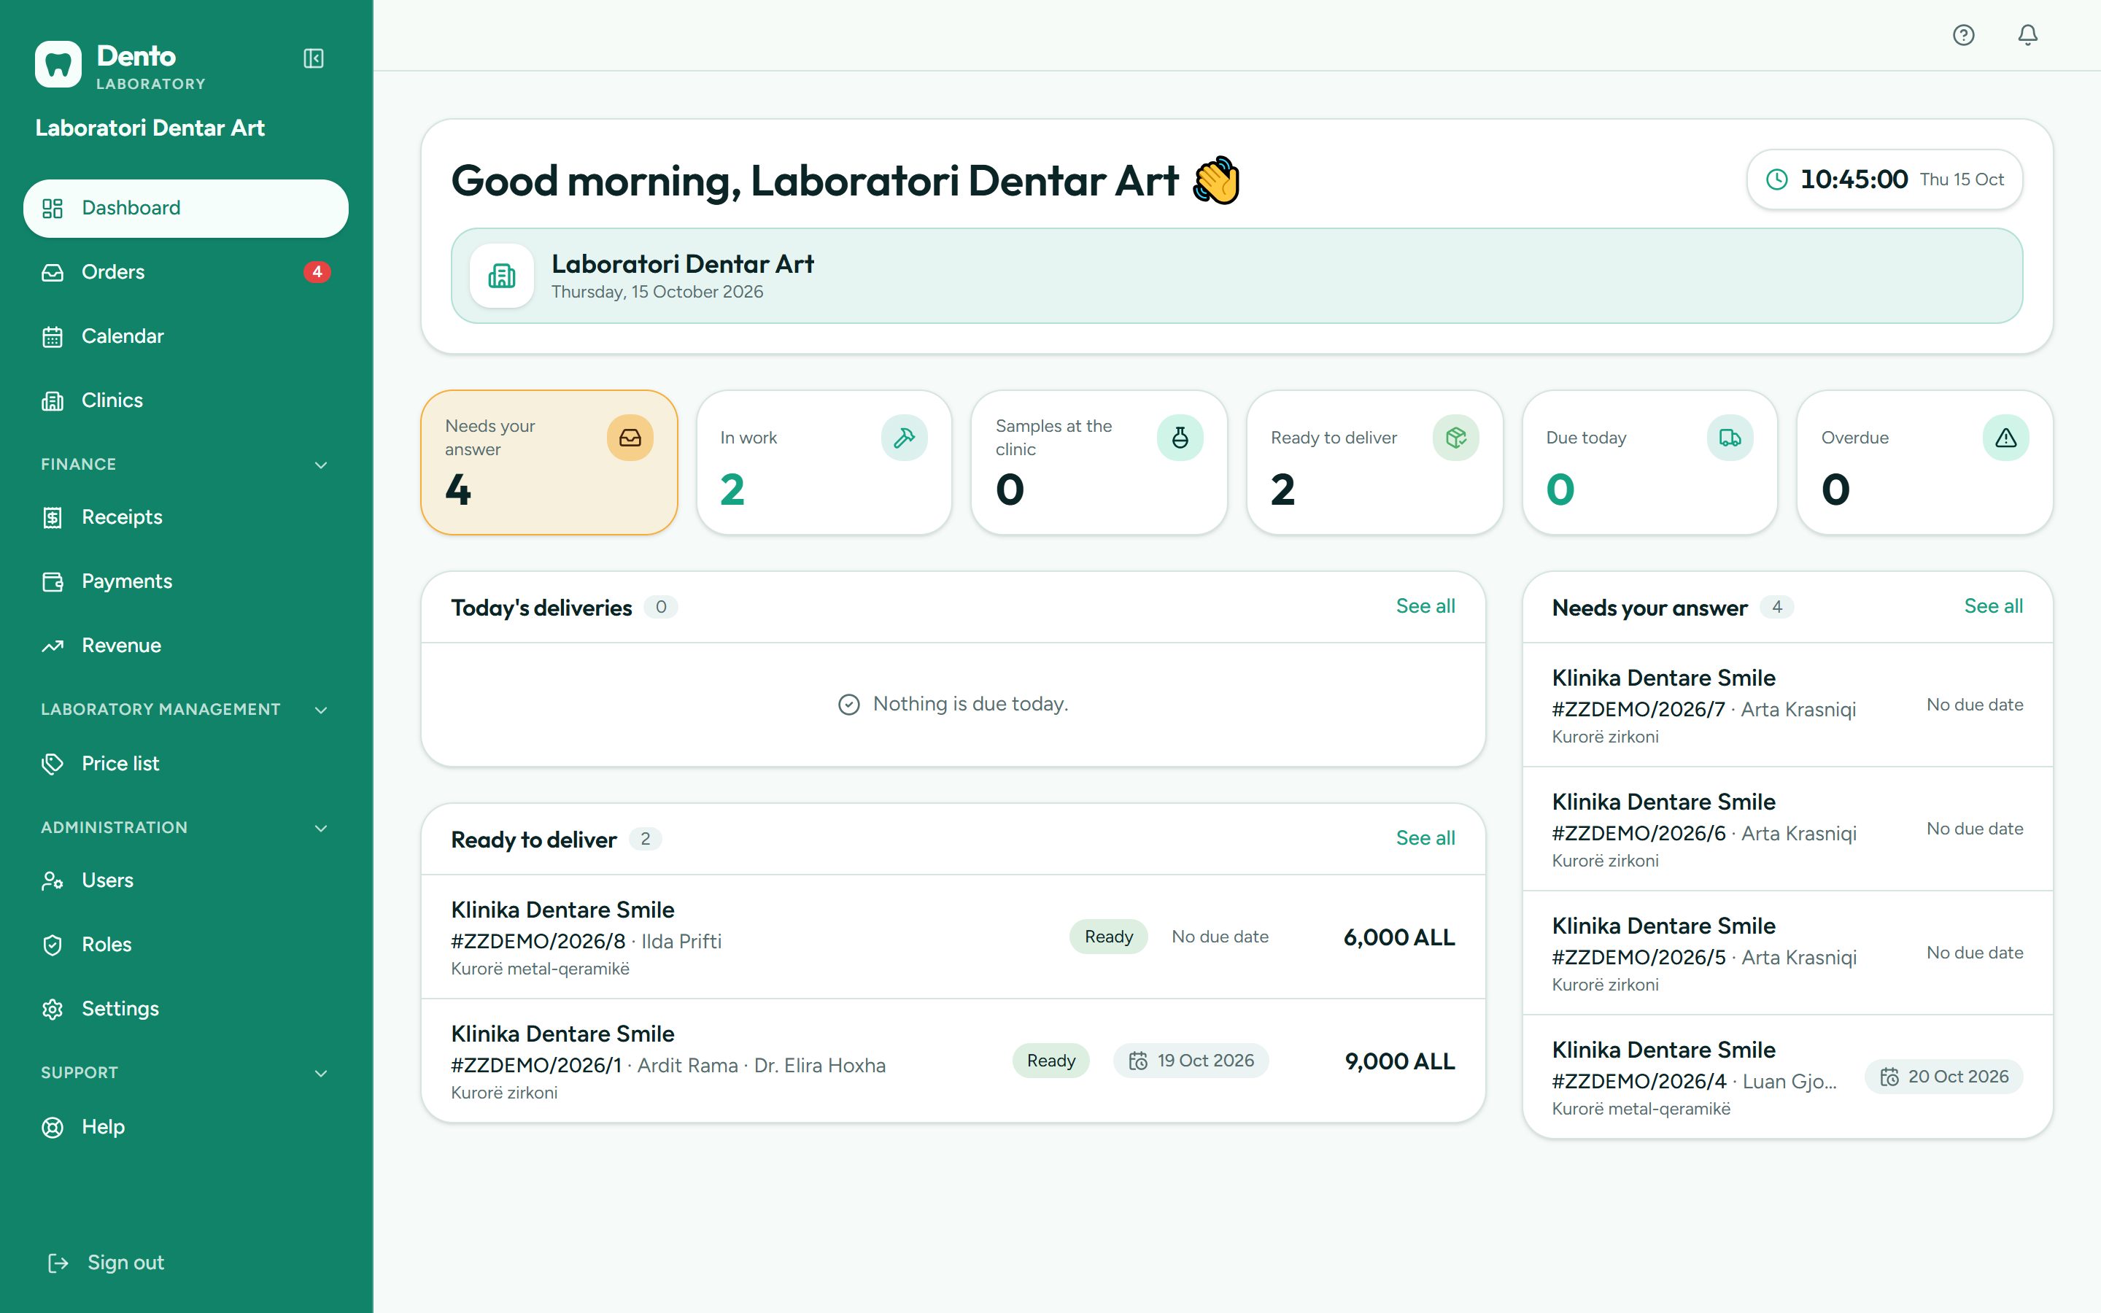Open order #ZZDEMO/2026/1 for Ardit Rama

point(953,1061)
